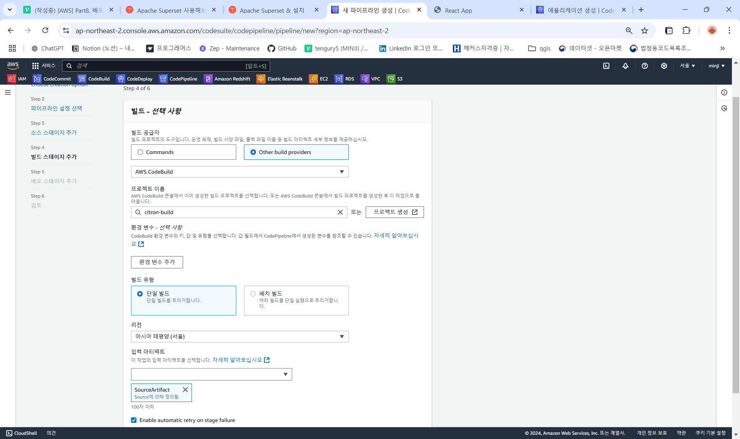The image size is (740, 439).
Task: Remove the SourceArtifact tag
Action: coord(185,390)
